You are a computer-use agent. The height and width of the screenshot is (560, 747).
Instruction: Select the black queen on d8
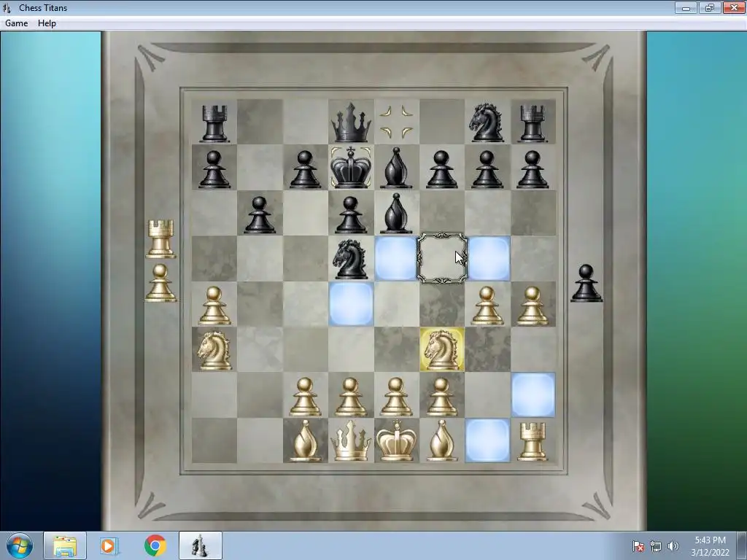(351, 122)
